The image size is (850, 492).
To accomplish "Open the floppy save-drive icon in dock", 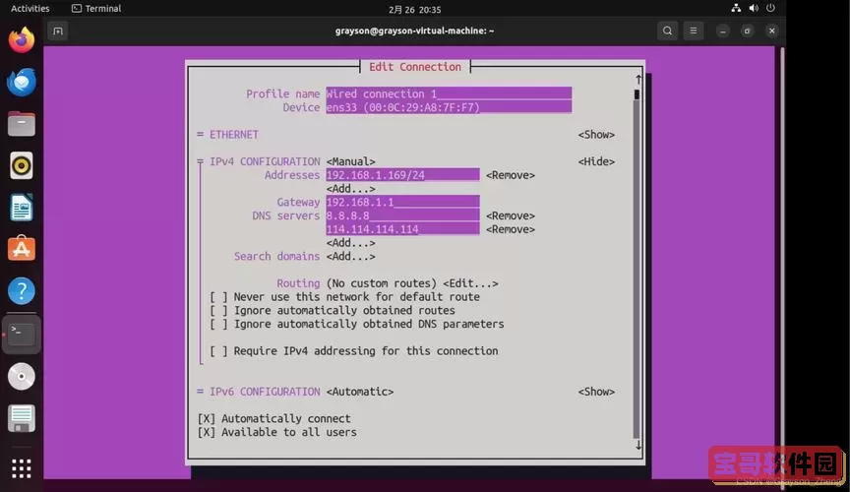I will 21,419.
